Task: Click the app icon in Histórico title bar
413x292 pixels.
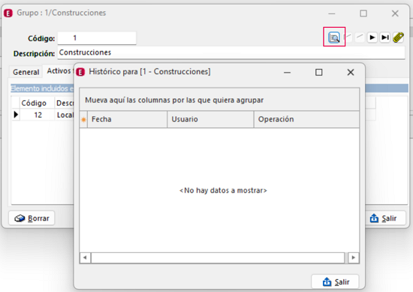Action: [80, 72]
